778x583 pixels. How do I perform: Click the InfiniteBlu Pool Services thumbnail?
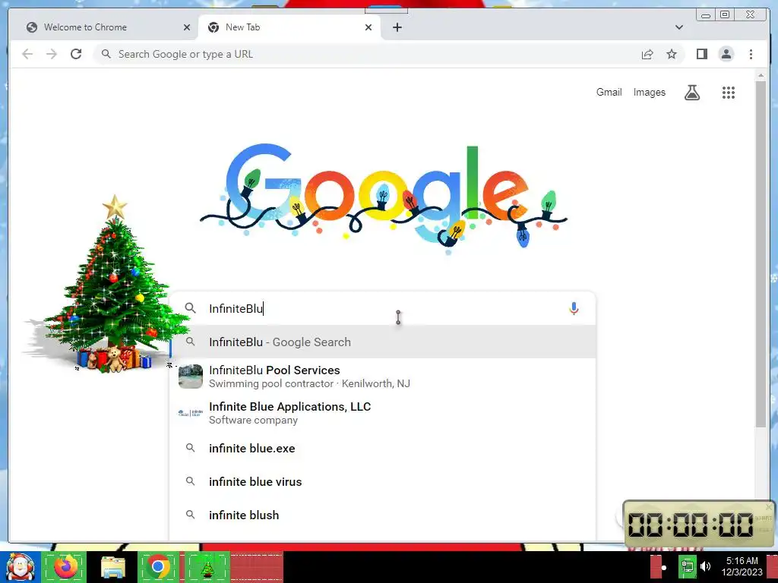(x=191, y=377)
